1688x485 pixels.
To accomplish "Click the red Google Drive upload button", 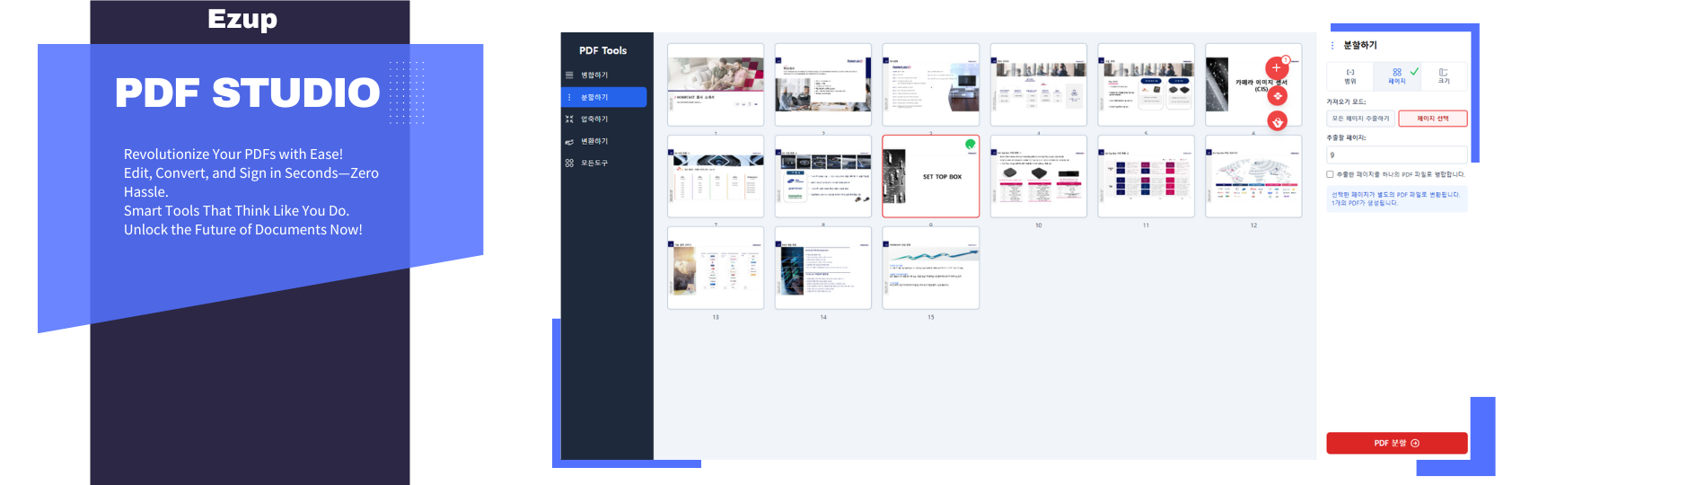I will 1278,121.
